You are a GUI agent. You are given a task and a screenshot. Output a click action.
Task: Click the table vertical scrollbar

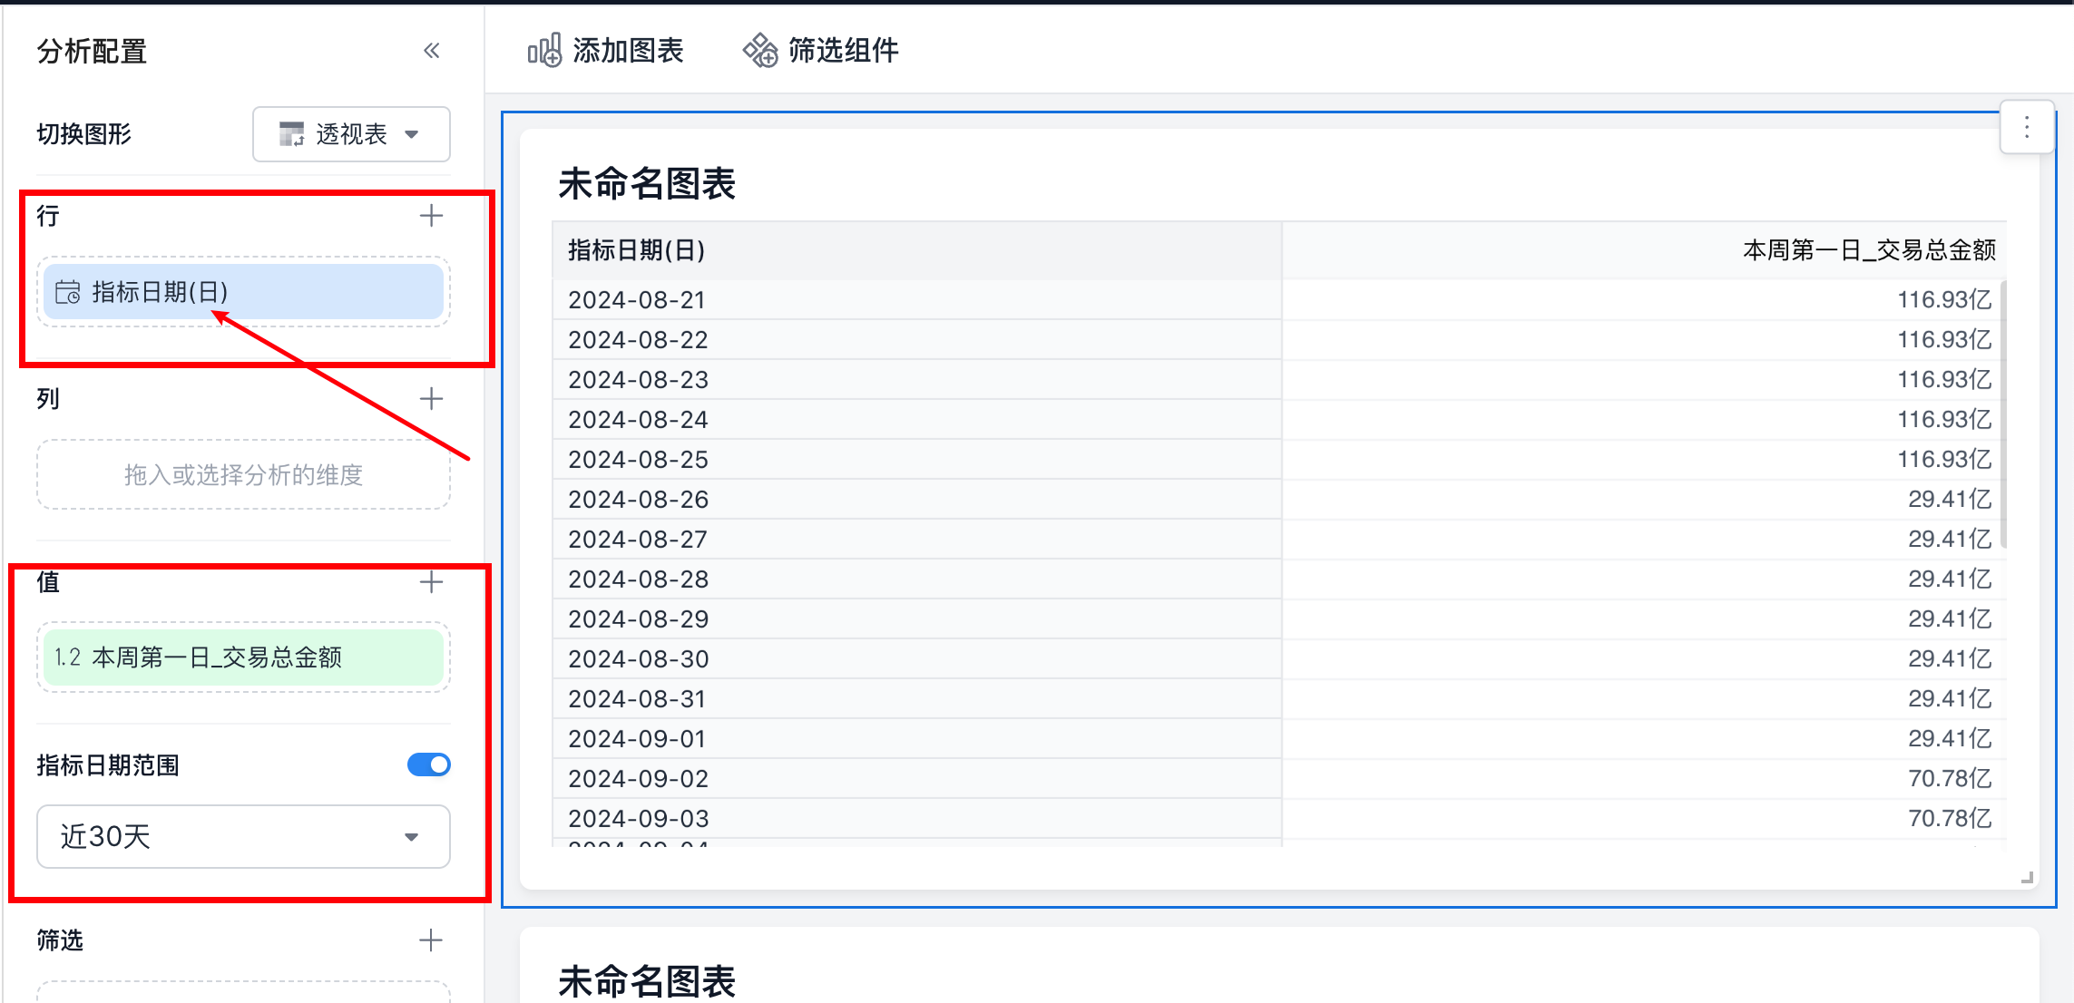2002,414
